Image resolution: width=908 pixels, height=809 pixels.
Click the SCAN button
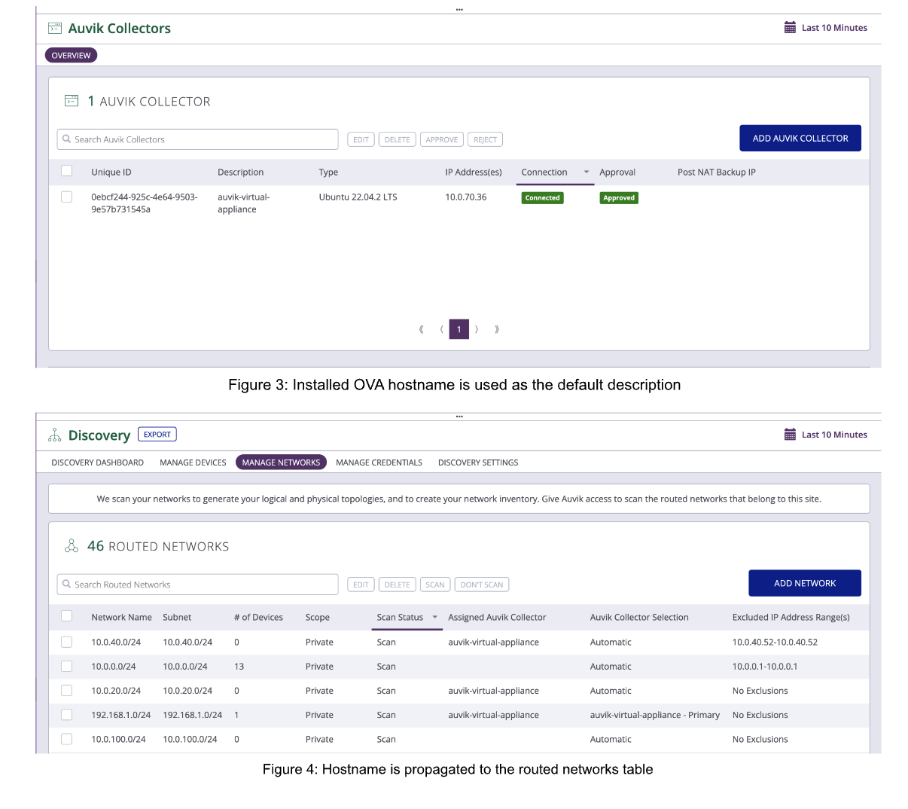[x=435, y=585]
